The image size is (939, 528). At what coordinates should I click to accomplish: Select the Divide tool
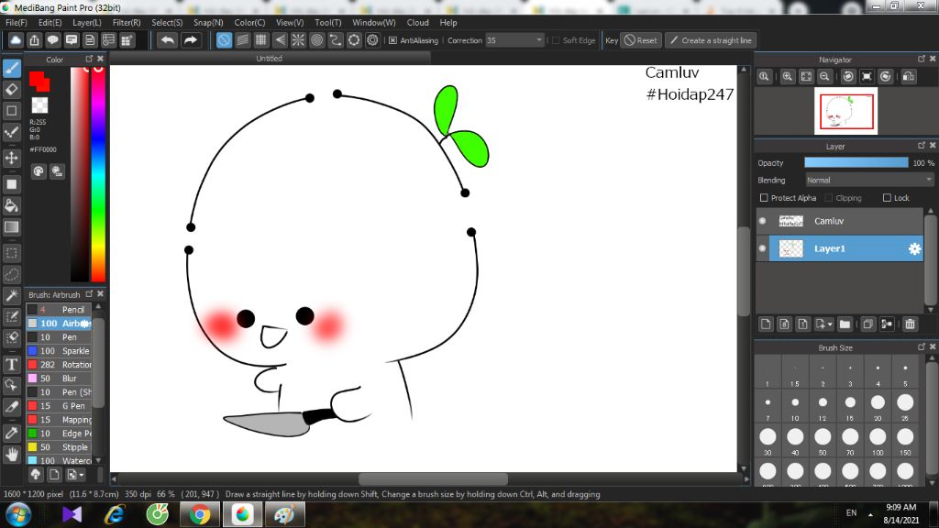[11, 406]
